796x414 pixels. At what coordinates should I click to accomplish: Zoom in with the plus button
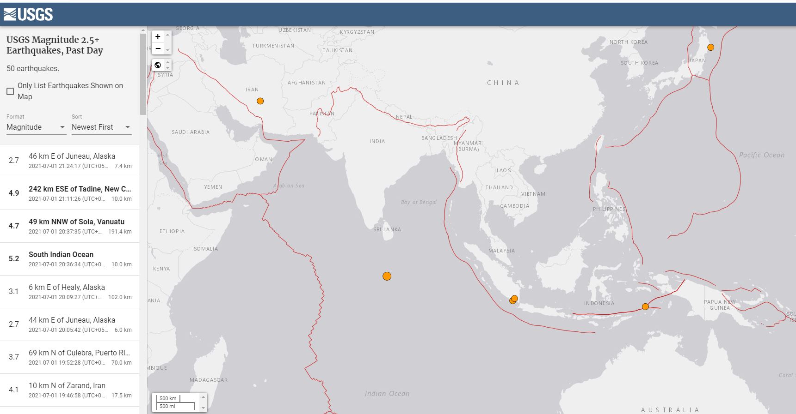158,36
